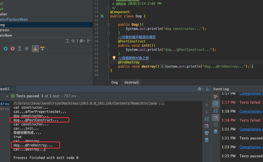Toggle Show Lambdas pink lambda icon
Image resolution: width=263 pixels, height=162 pixels.
click(13, 49)
